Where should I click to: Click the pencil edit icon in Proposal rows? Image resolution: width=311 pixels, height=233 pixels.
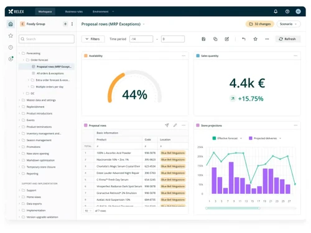click(175, 125)
